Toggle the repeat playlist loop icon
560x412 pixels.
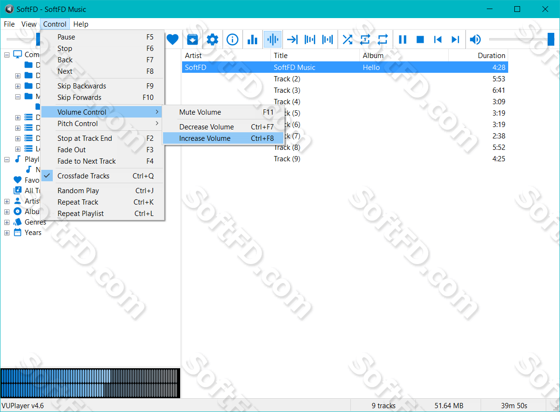[383, 39]
